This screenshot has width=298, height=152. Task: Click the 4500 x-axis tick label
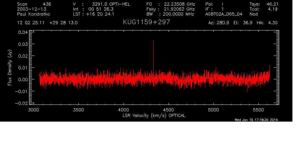(169, 110)
